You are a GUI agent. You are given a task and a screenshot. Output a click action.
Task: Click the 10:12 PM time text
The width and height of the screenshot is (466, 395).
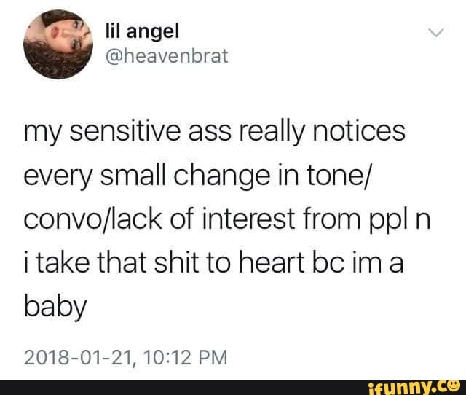pyautogui.click(x=185, y=357)
